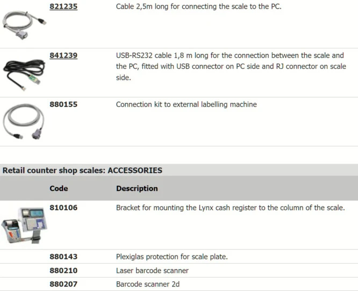Click the Plexiglas protection description text

tap(171, 257)
